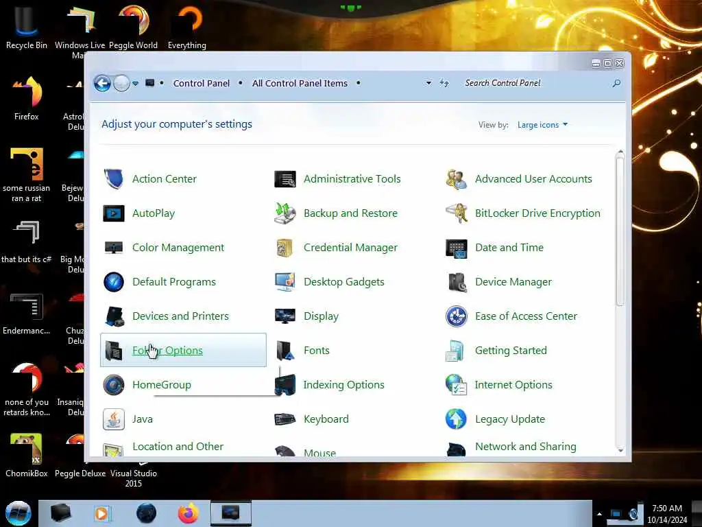This screenshot has width=702, height=527.
Task: Click the scrollbar down arrow
Action: pyautogui.click(x=620, y=450)
